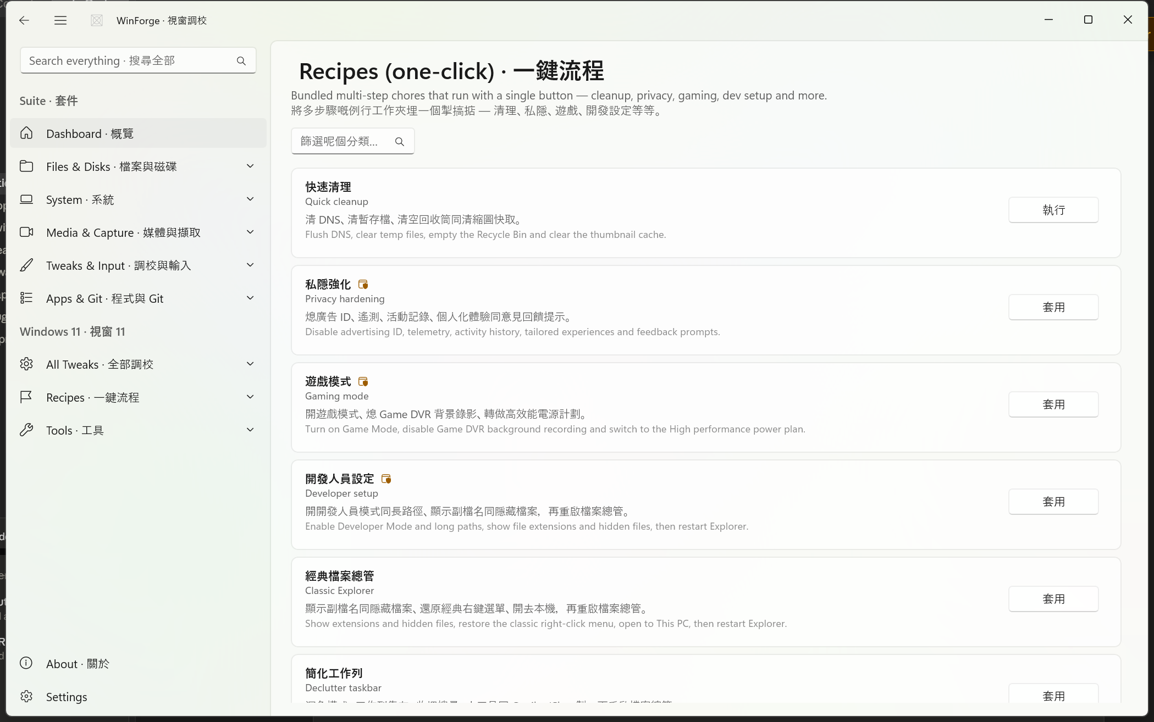Viewport: 1154px width, 722px height.
Task: Click the Dashboard home icon
Action: [26, 133]
